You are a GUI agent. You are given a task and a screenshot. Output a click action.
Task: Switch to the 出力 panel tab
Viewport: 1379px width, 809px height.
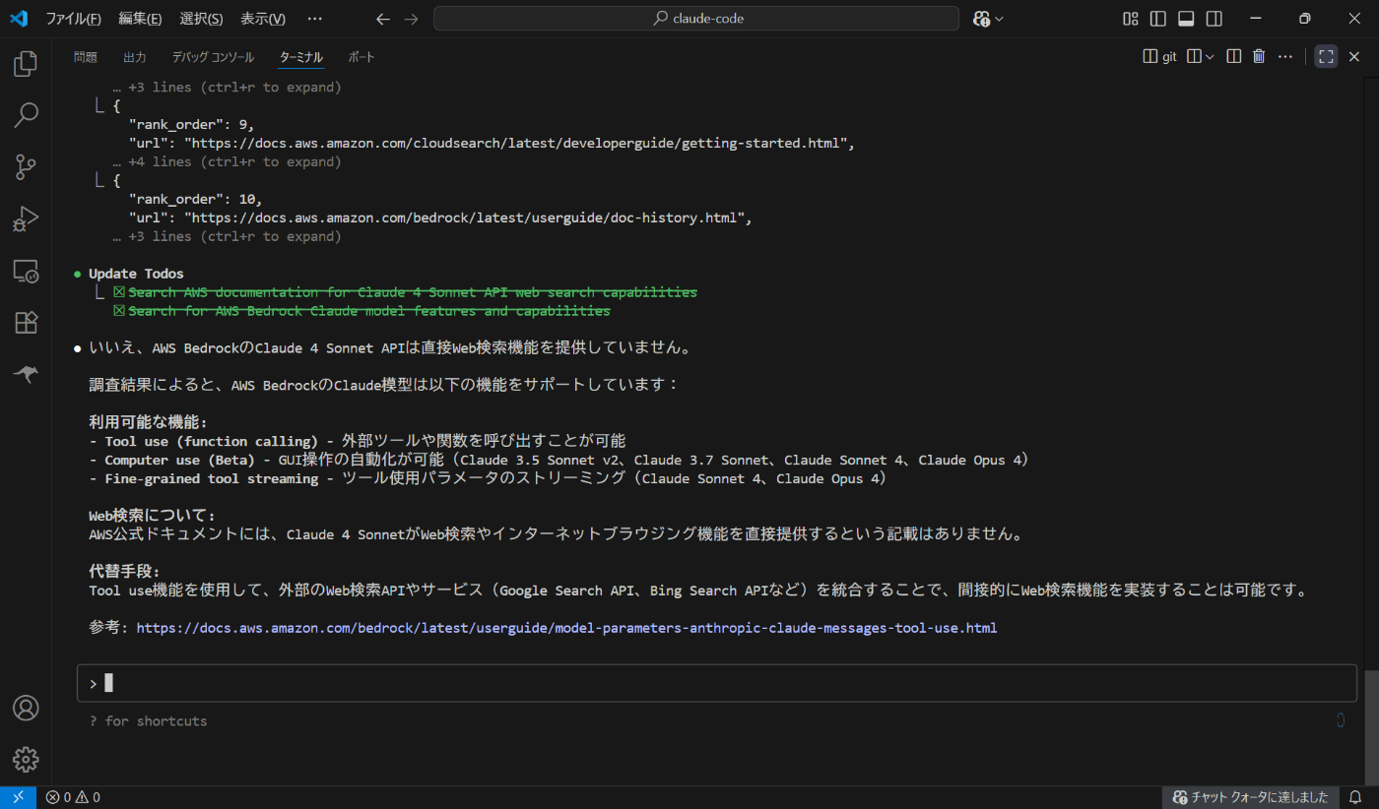pyautogui.click(x=135, y=57)
